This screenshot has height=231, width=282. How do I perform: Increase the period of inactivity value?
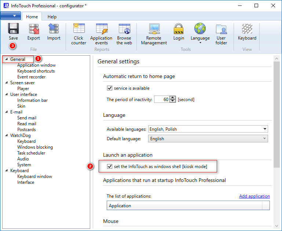tap(173, 97)
